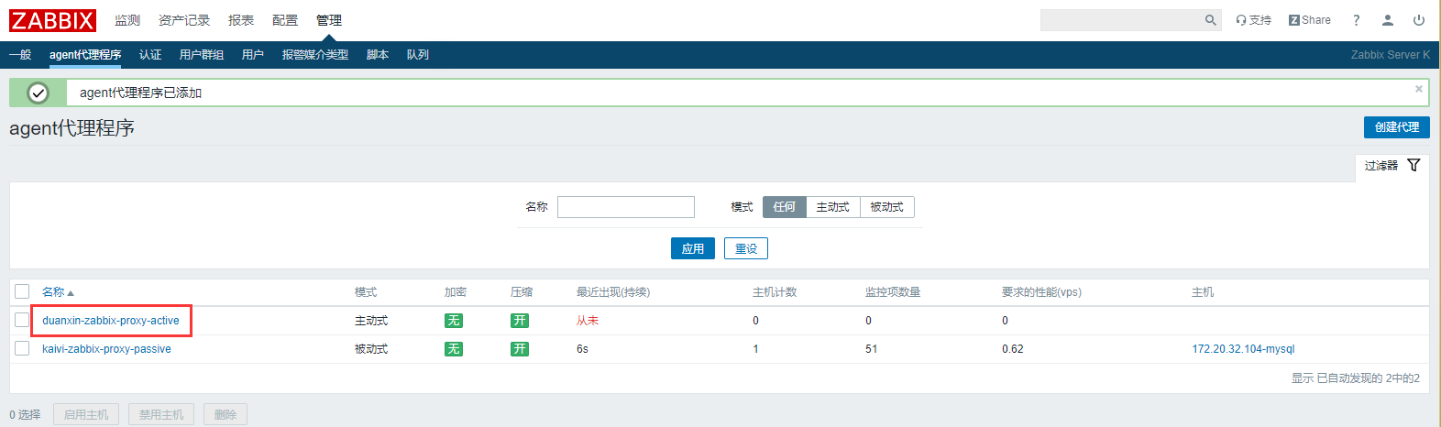Click the red 从未 last-seen value
Image resolution: width=1441 pixels, height=427 pixels.
pyautogui.click(x=588, y=321)
